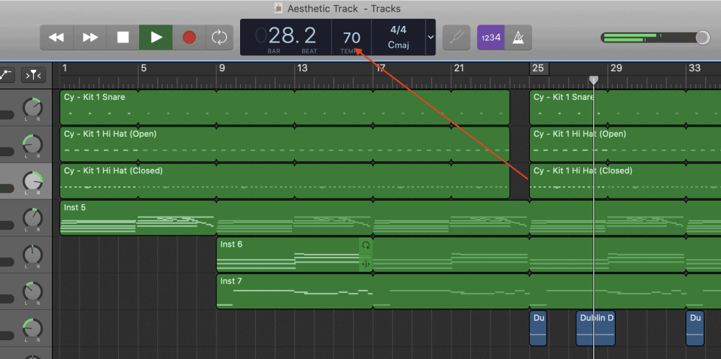
Task: Select the Du region starting at bar 25
Action: tap(539, 328)
